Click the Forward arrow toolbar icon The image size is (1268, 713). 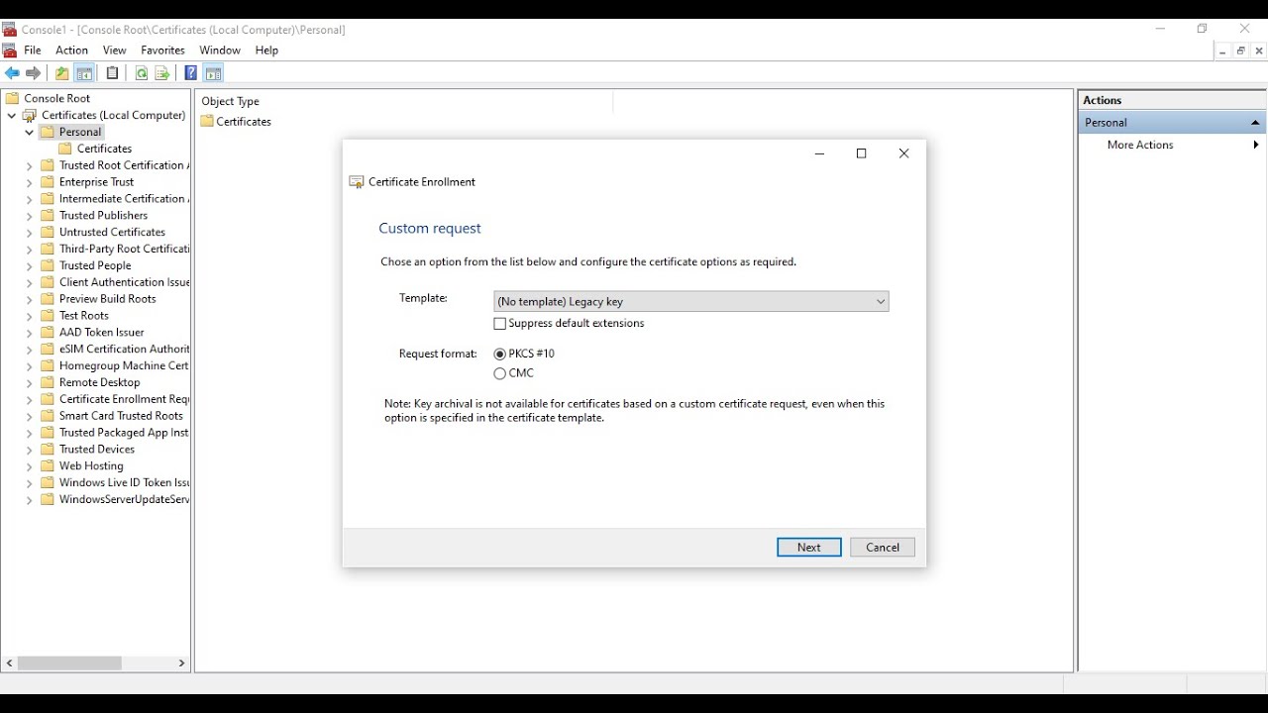[x=34, y=73]
